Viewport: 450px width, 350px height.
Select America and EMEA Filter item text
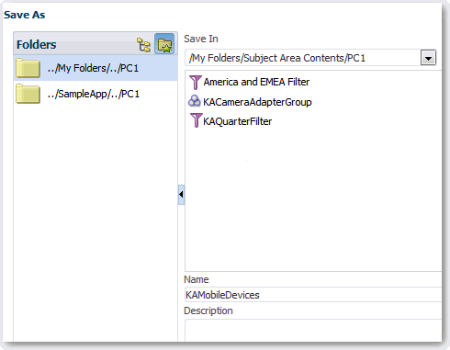coord(256,82)
